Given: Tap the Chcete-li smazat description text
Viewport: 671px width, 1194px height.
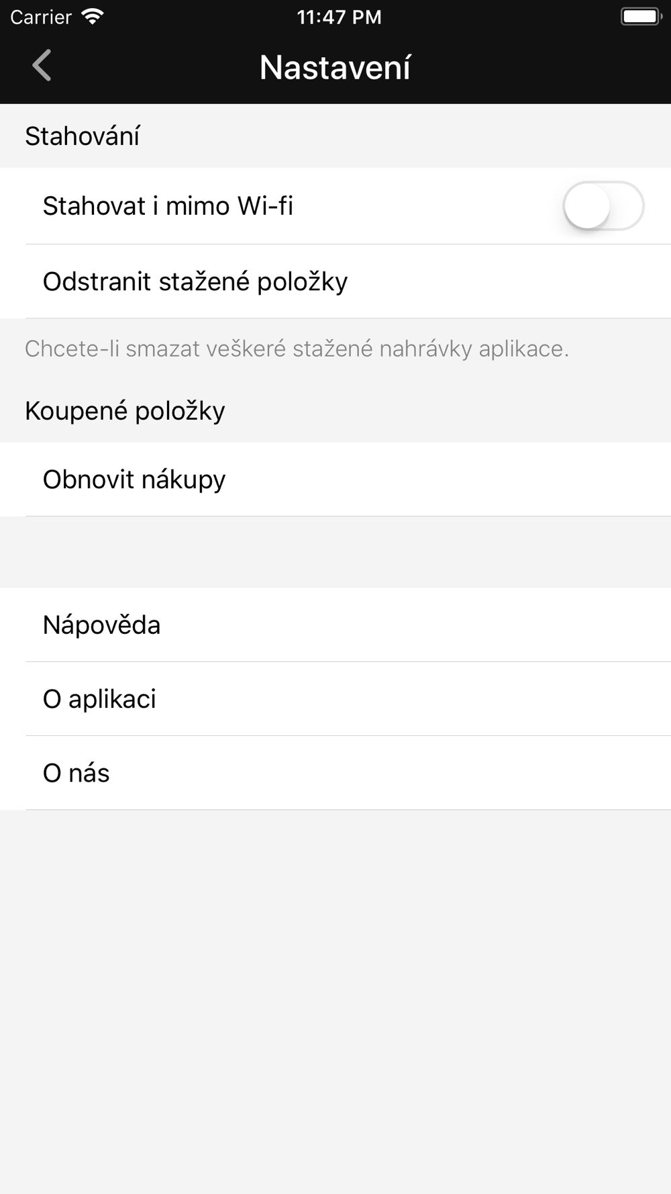Looking at the screenshot, I should coord(297,349).
